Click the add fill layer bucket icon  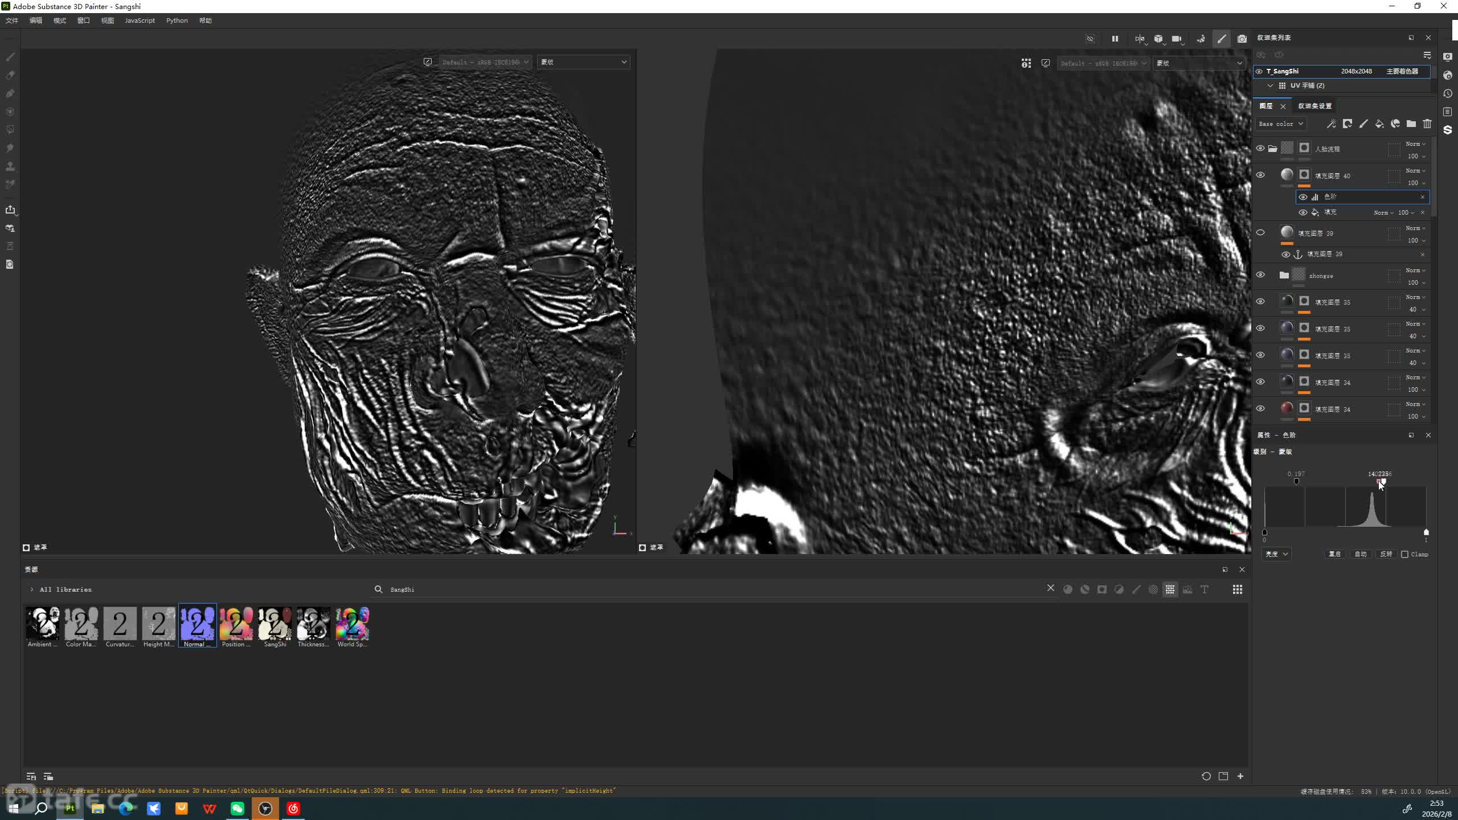[1379, 124]
